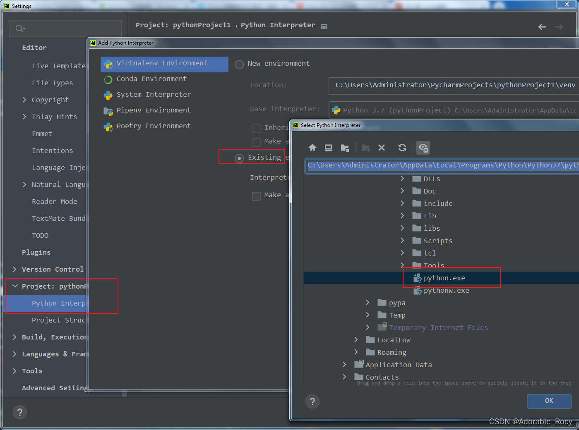This screenshot has height=430, width=579.
Task: Go to home directory in file chooser
Action: pyautogui.click(x=312, y=148)
